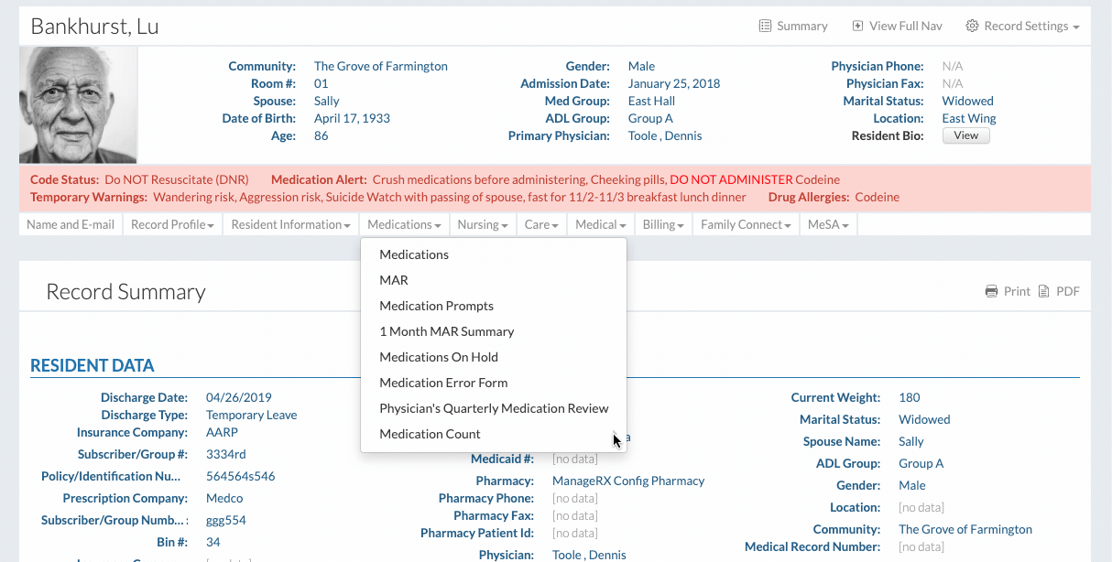Viewport: 1112px width, 562px height.
Task: Expand the Medical dropdown menu
Action: point(601,225)
